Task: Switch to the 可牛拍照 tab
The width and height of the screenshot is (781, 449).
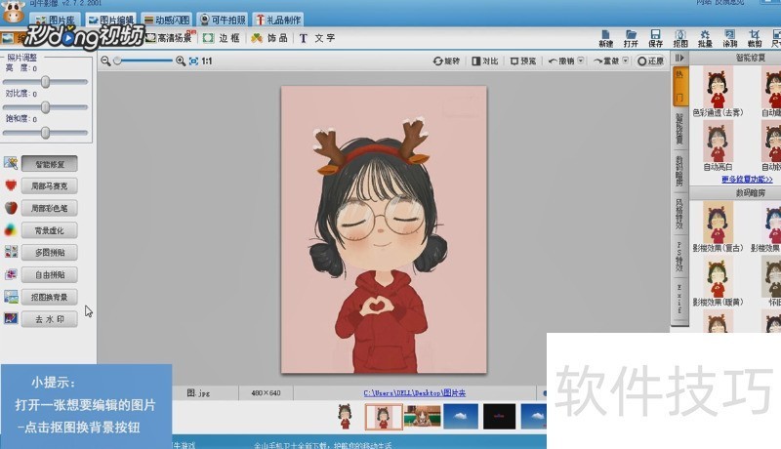Action: point(223,20)
